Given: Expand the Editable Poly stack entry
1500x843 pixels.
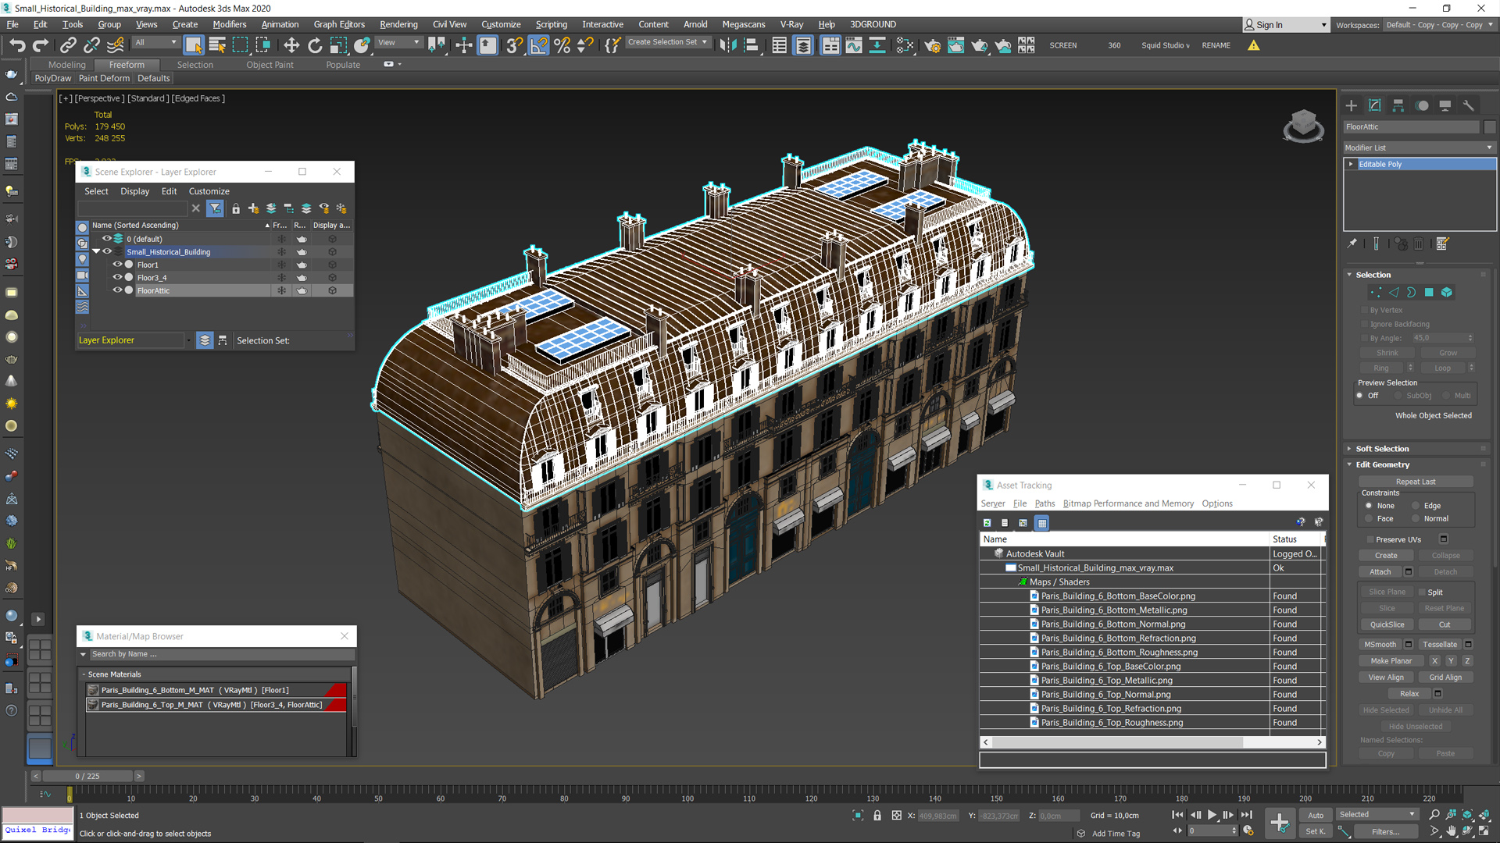Looking at the screenshot, I should pos(1351,164).
